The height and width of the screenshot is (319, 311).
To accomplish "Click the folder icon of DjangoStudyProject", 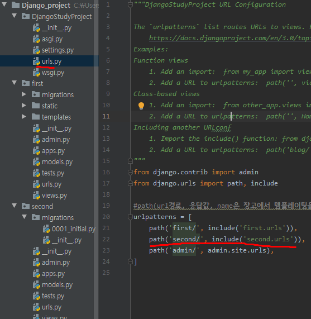I will pyautogui.click(x=26, y=16).
